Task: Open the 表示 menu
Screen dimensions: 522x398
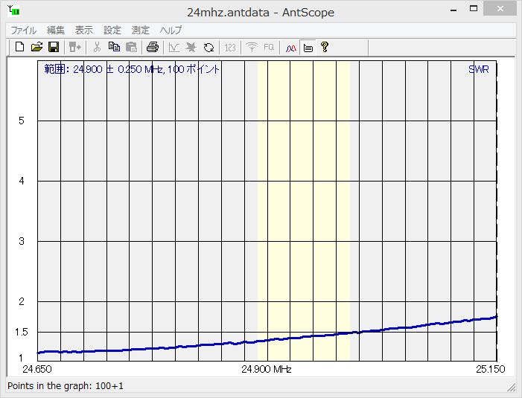Action: coord(84,31)
